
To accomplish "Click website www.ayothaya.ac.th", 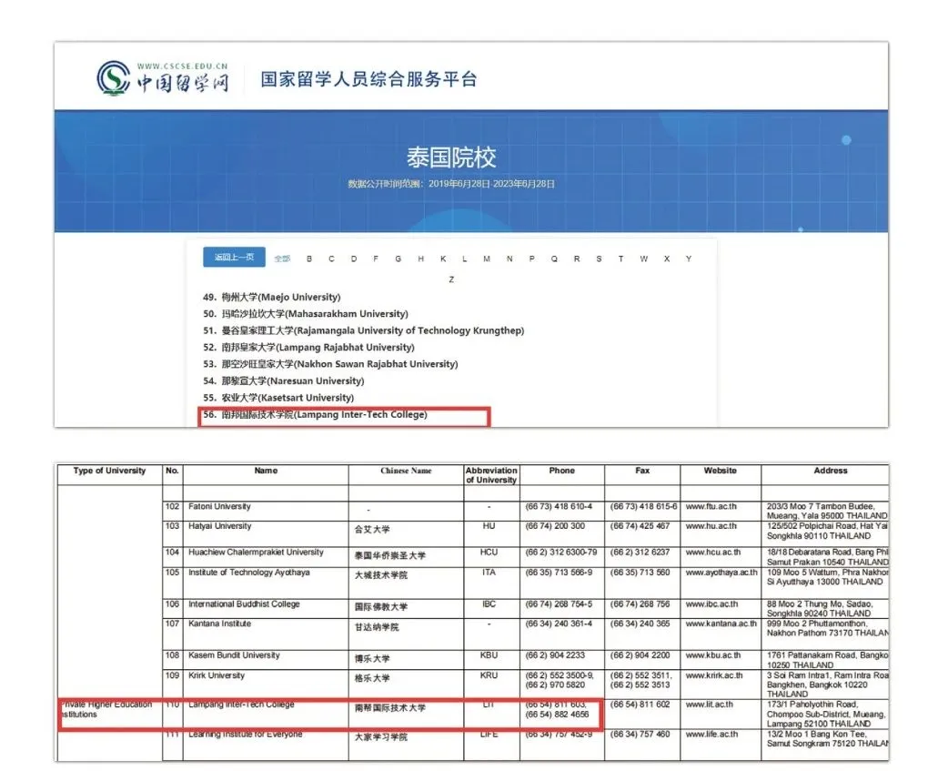I will click(721, 573).
